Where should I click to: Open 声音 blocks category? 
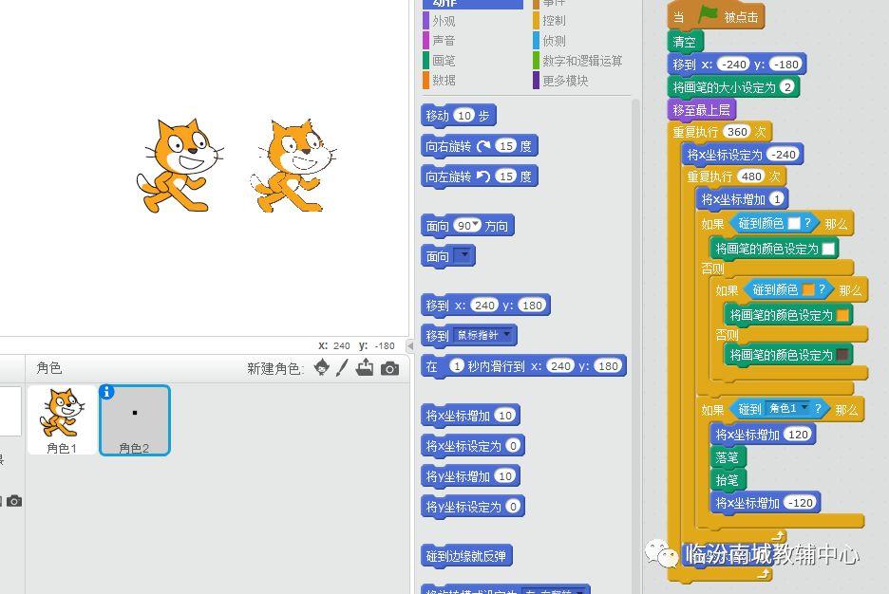tap(444, 41)
